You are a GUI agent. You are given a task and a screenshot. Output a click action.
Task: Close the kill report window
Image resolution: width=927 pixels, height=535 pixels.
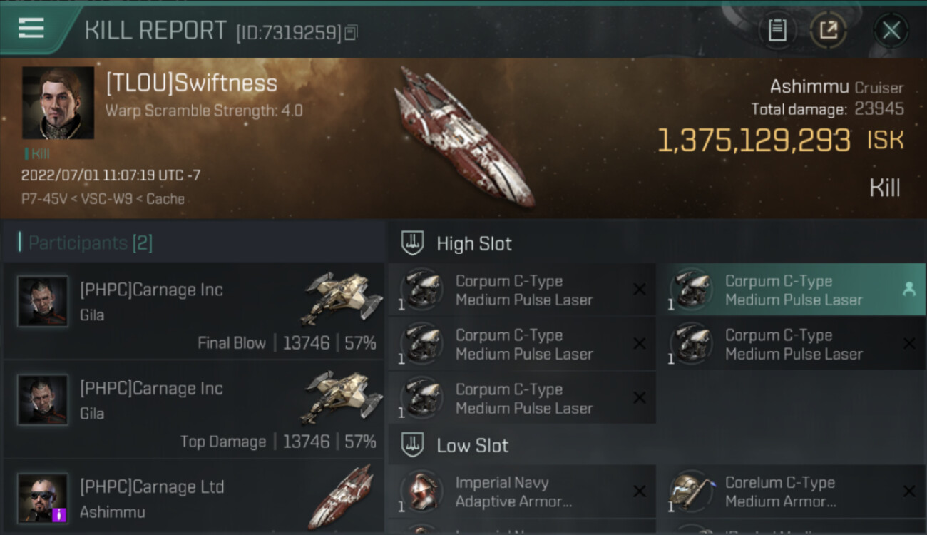click(x=891, y=30)
